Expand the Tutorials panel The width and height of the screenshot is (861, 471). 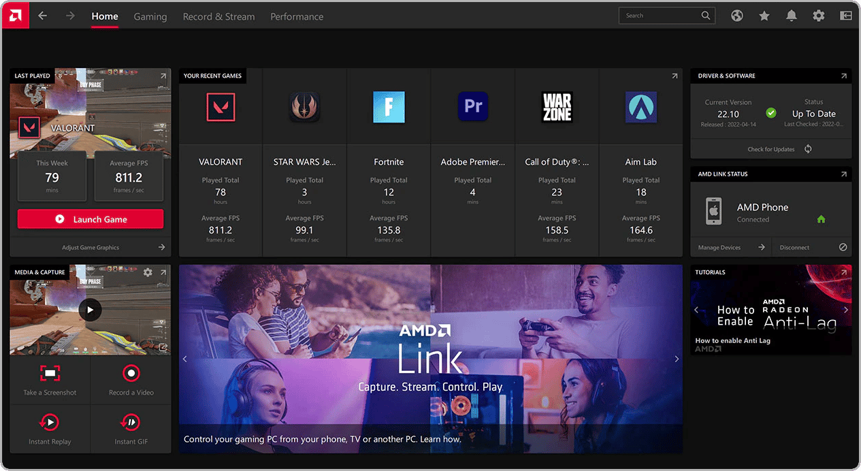[844, 272]
